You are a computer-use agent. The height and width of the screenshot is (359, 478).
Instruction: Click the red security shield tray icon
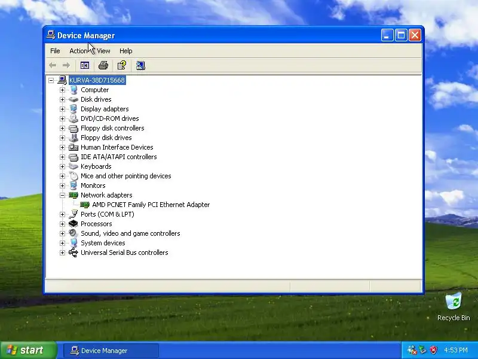coord(434,350)
